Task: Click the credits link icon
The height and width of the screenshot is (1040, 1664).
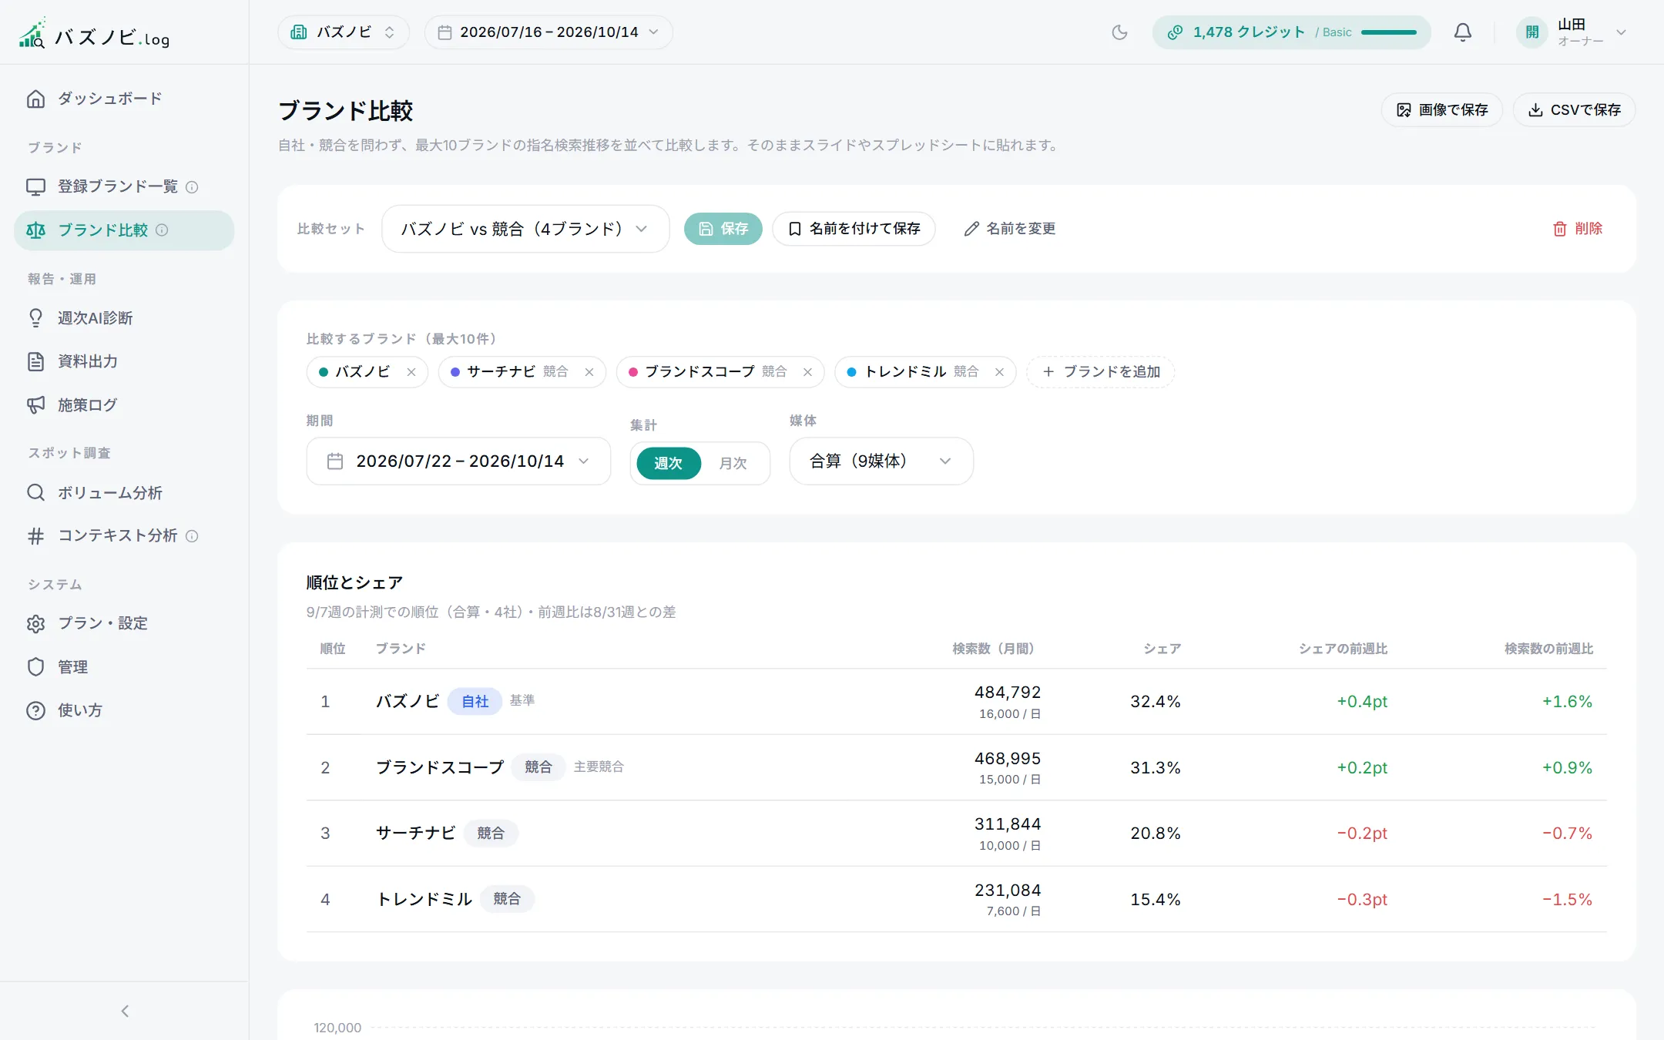Action: (1175, 32)
